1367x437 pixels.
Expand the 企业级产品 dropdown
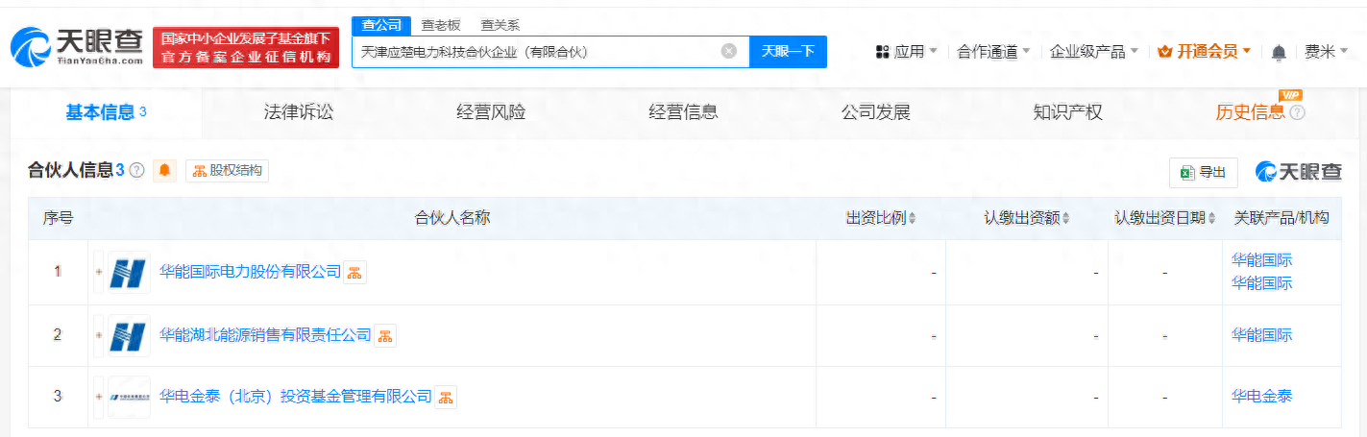click(1094, 51)
